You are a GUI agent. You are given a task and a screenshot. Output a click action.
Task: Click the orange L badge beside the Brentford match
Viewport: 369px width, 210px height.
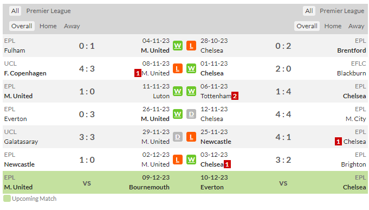coord(191,46)
